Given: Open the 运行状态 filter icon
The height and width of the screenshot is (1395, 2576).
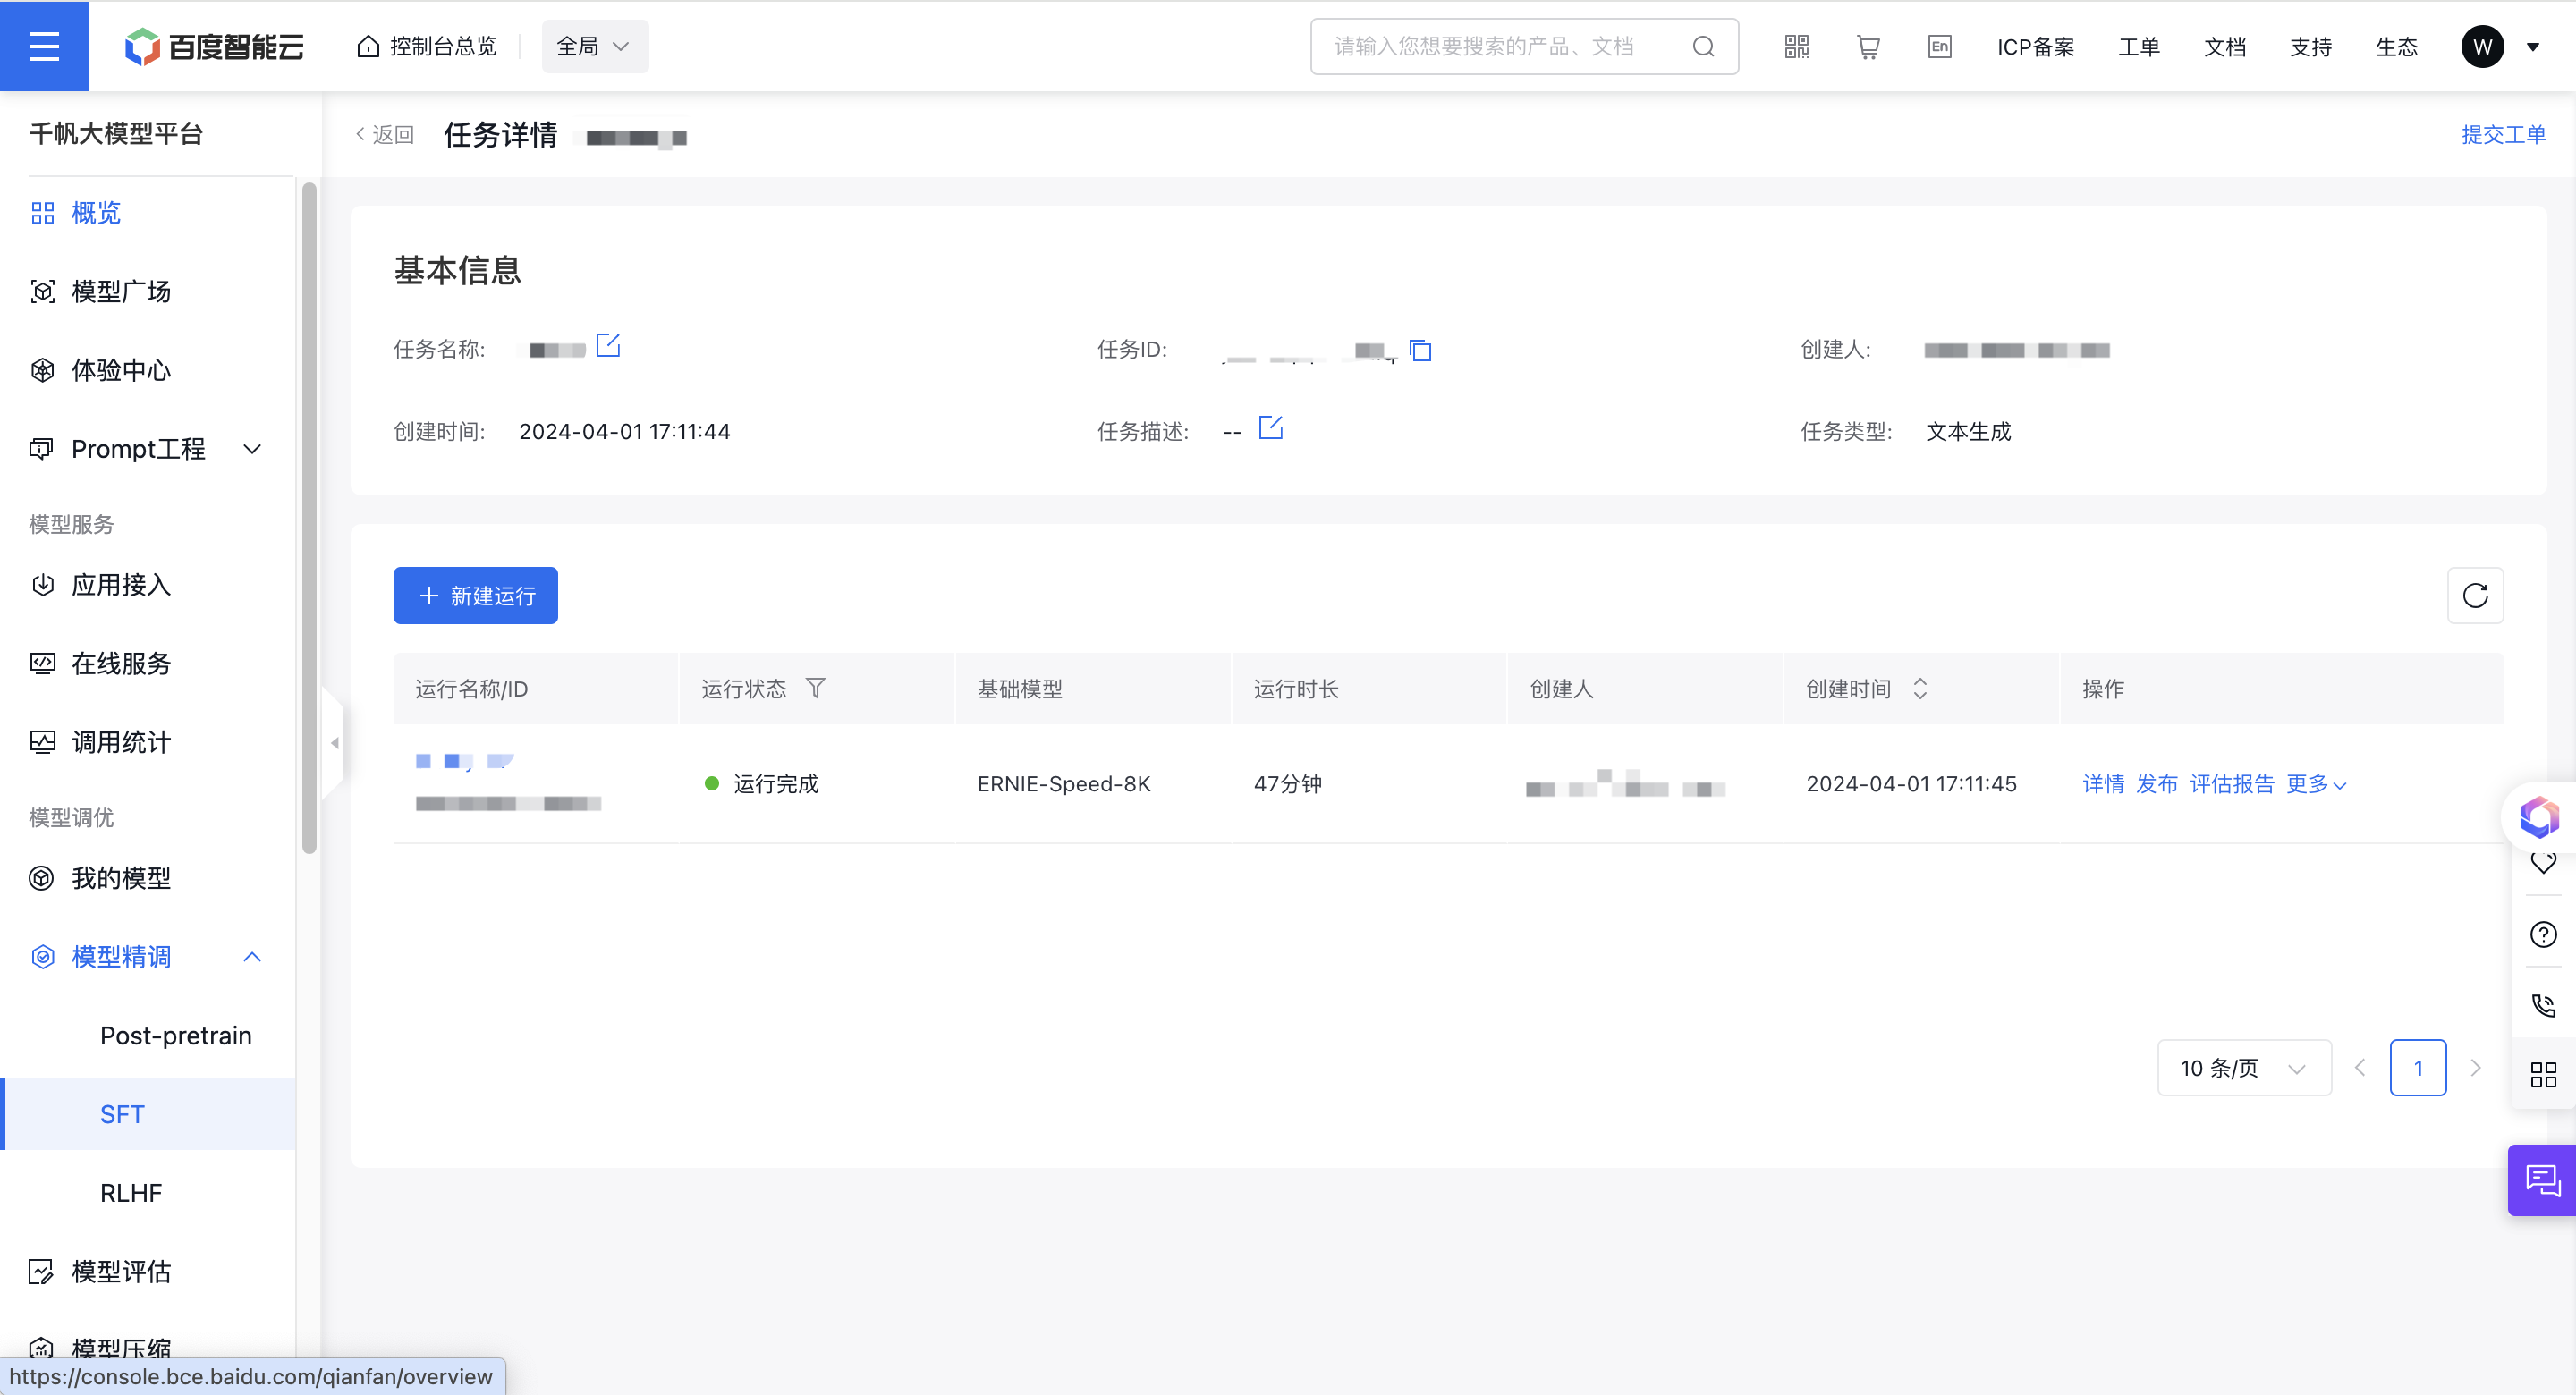Looking at the screenshot, I should click(x=815, y=688).
